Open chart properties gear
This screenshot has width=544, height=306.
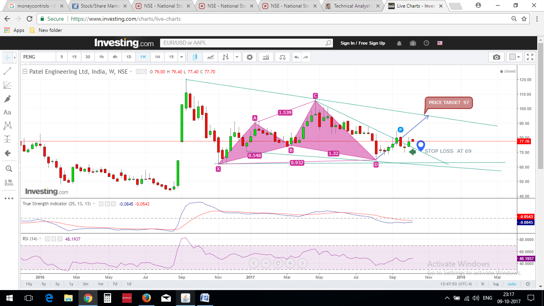(250, 57)
